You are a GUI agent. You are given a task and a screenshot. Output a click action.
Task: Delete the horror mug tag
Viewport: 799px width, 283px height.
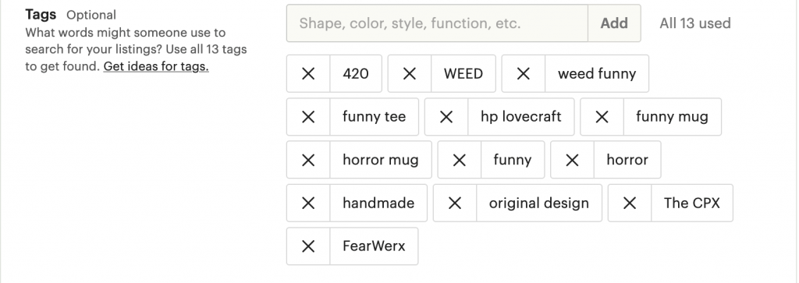click(308, 161)
